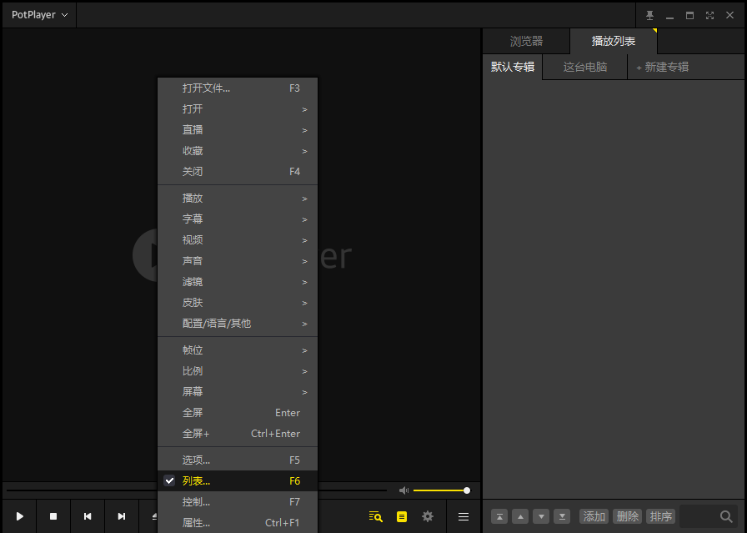
Task: Expand the 滤镜 submenu
Action: [238, 282]
